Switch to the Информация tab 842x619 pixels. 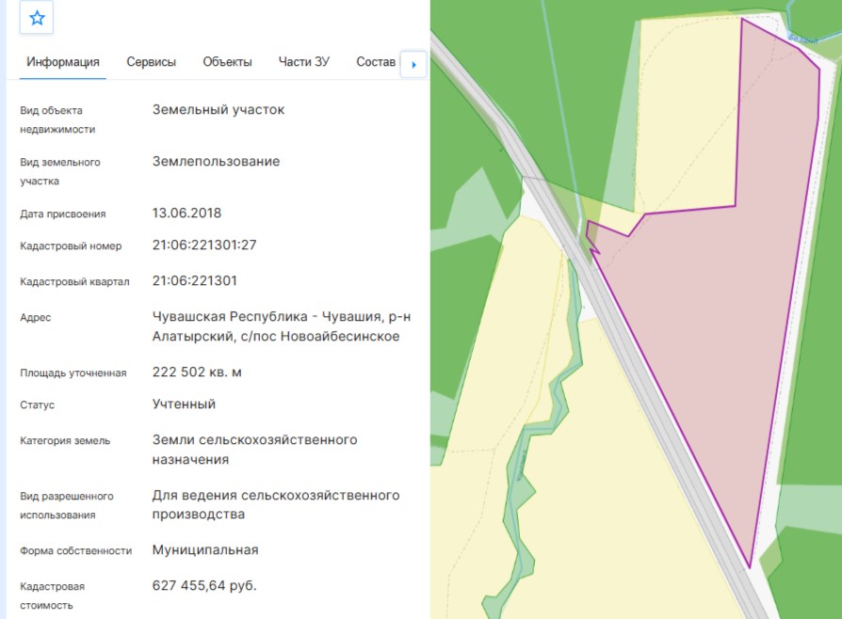[63, 62]
